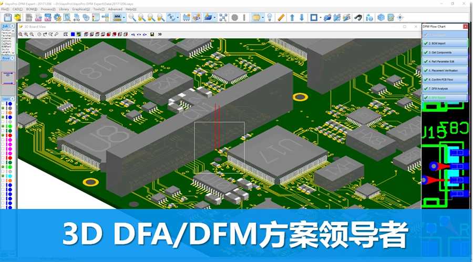
Task: Click step 4 Part Parameter Edit button
Action: 445,61
